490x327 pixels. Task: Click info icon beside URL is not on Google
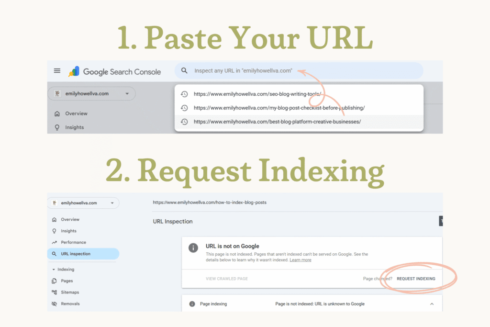click(193, 248)
